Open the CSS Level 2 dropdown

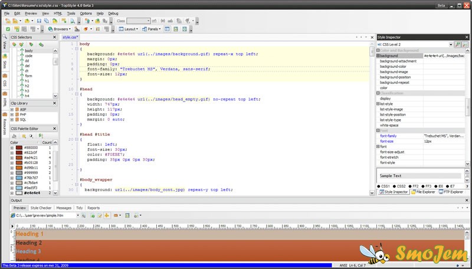(x=451, y=44)
